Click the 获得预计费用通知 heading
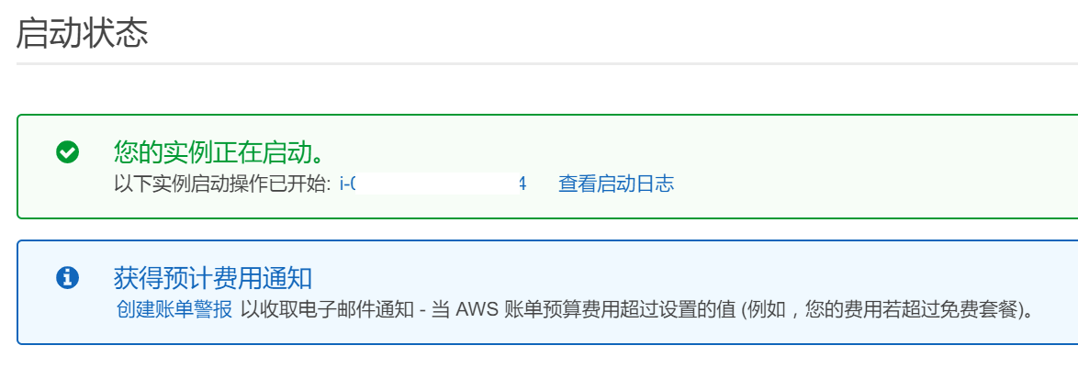Viewport: 1078px width, 379px height. coord(213,278)
